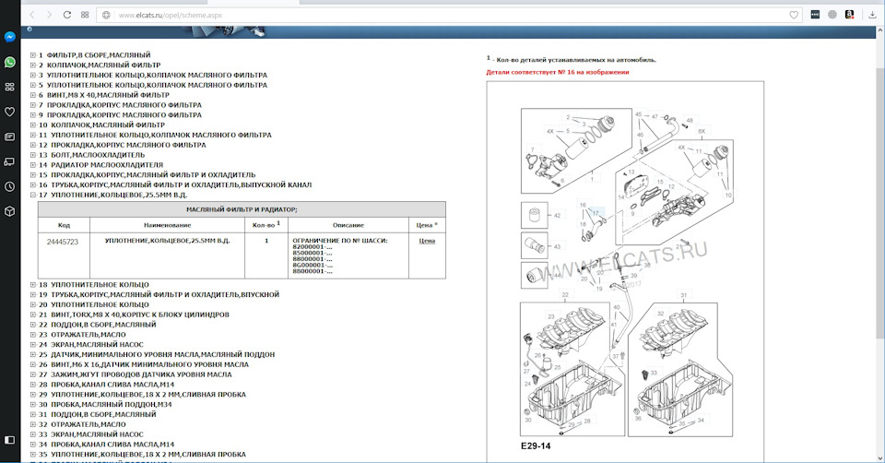Select 21 ВИНТ,TORX,М8 Х 40 entry
This screenshot has height=463, width=885.
[x=134, y=315]
